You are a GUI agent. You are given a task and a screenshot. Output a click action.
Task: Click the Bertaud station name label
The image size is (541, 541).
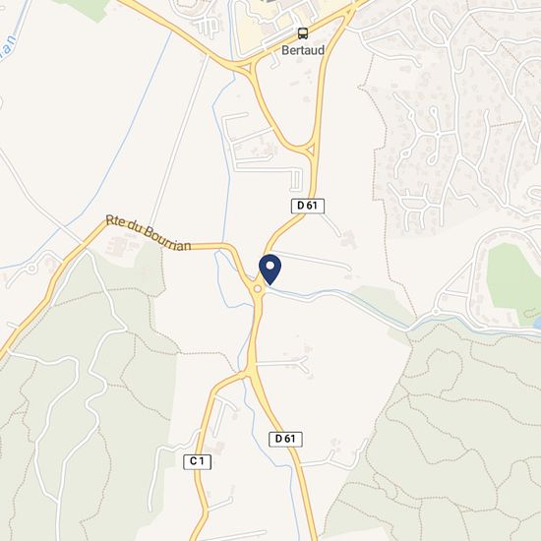pos(303,50)
